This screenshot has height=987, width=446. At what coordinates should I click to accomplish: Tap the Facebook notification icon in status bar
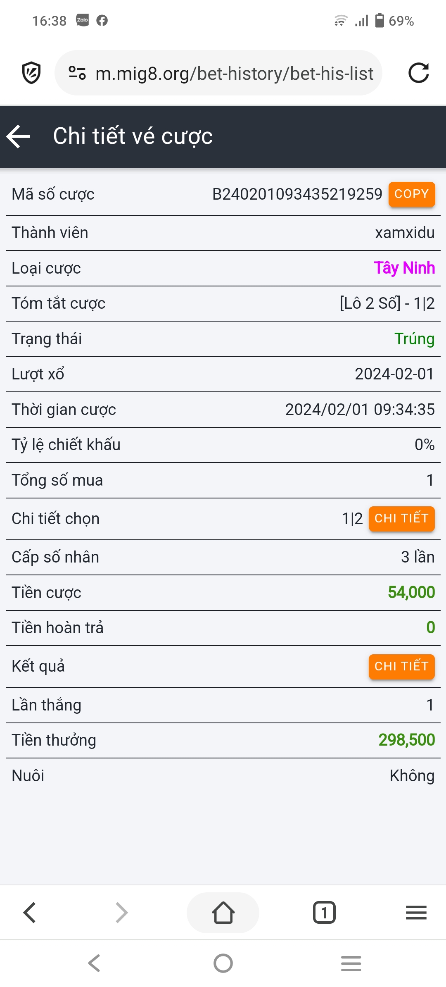(102, 20)
